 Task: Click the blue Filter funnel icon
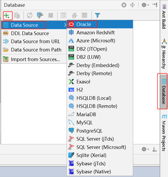pyautogui.click(x=97, y=16)
